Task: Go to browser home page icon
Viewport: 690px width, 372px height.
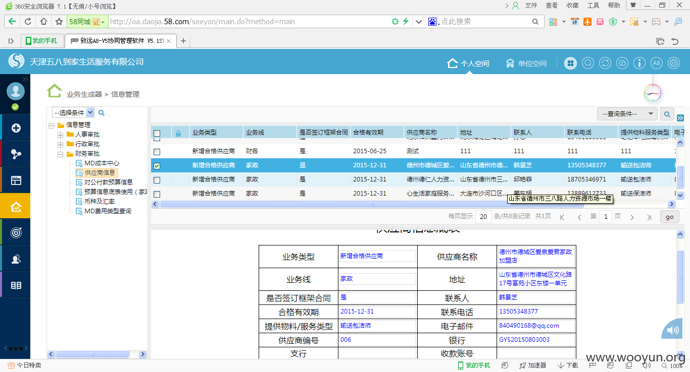Action: coord(43,22)
